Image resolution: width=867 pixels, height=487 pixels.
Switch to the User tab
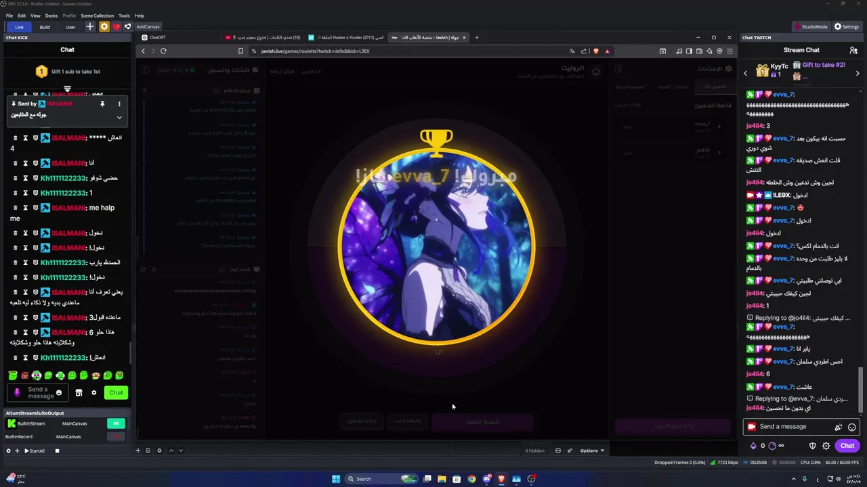(70, 27)
